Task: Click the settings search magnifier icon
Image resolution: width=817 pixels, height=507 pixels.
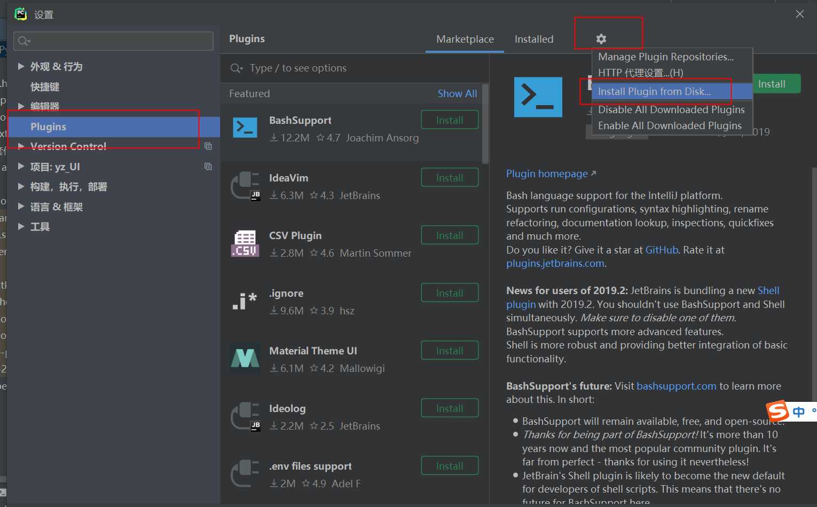Action: (x=24, y=41)
